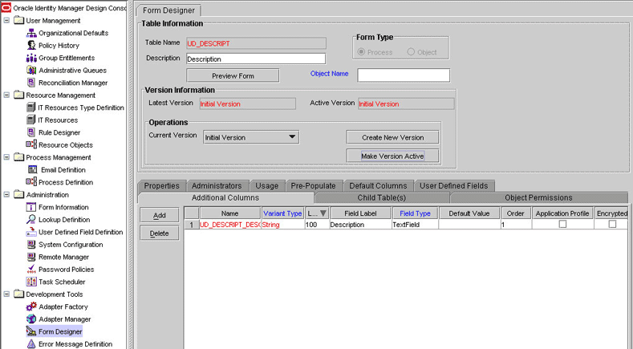
Task: Select the Additional Columns tab
Action: coord(225,197)
